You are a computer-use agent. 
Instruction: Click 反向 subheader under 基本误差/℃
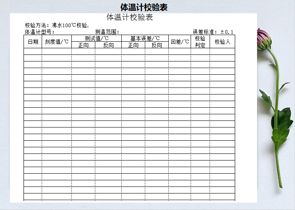click(157, 45)
